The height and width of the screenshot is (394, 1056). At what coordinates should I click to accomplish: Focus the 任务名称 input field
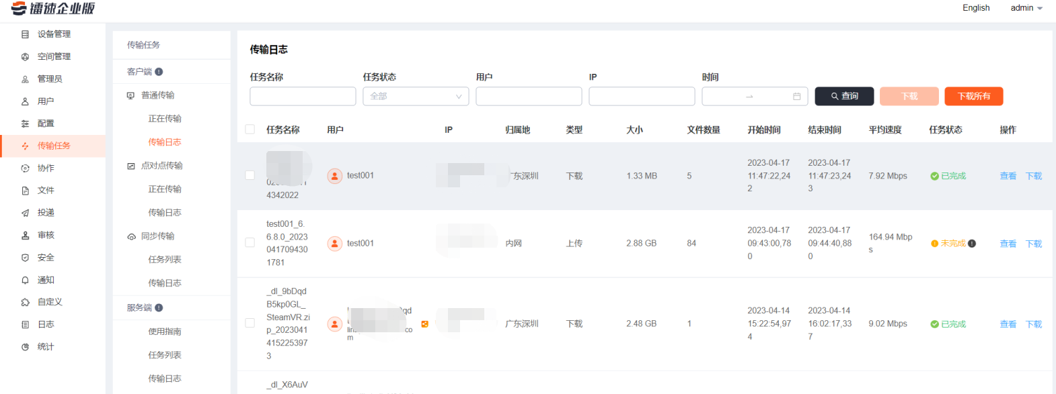tap(303, 97)
